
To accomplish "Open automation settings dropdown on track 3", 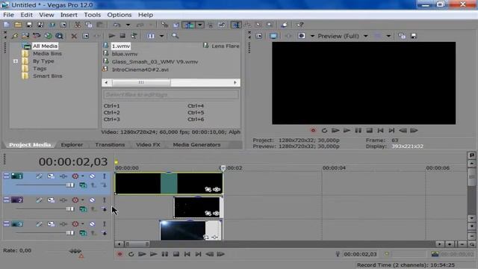I will click(x=83, y=224).
